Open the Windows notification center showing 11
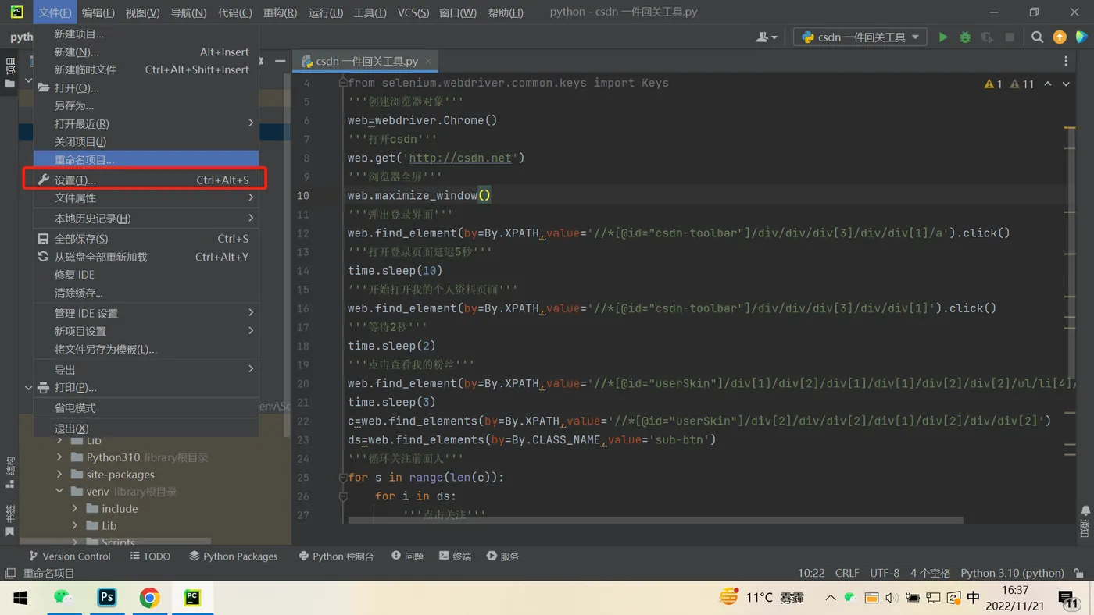 (1069, 599)
